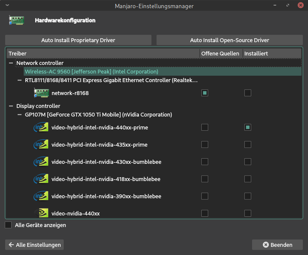Toggle Installiert checkbox for 430xx-bumblebee driver

tap(248, 162)
